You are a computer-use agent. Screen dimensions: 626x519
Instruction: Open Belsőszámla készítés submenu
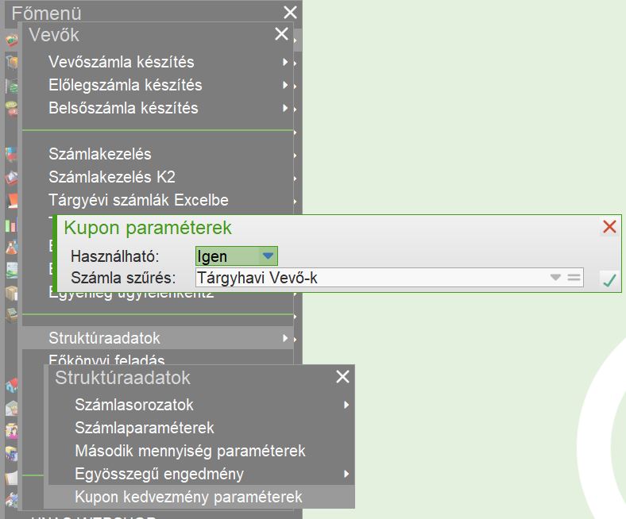[x=158, y=109]
